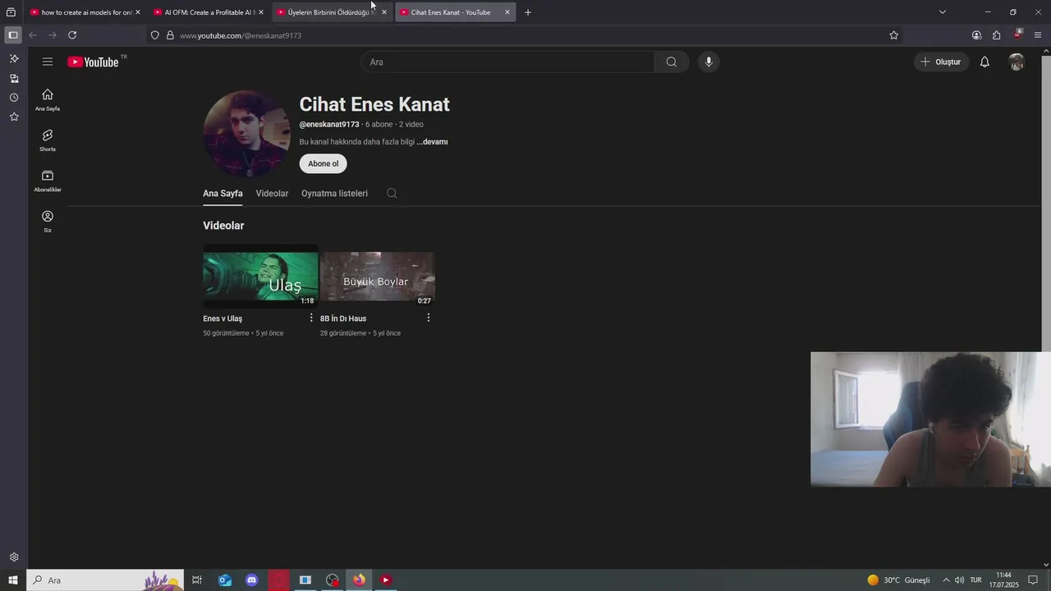
Task: List all tabs dropdown arrow
Action: tap(943, 12)
